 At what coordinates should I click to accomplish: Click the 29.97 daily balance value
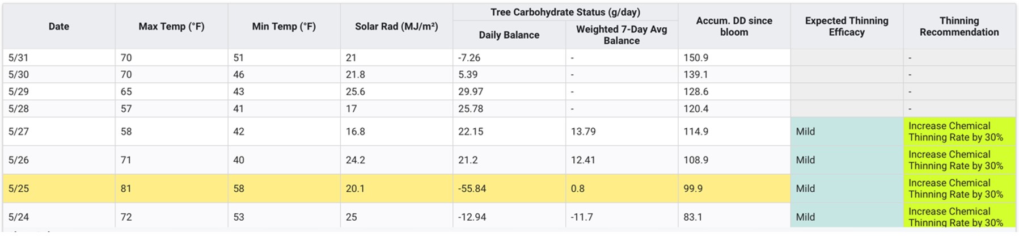click(x=471, y=91)
